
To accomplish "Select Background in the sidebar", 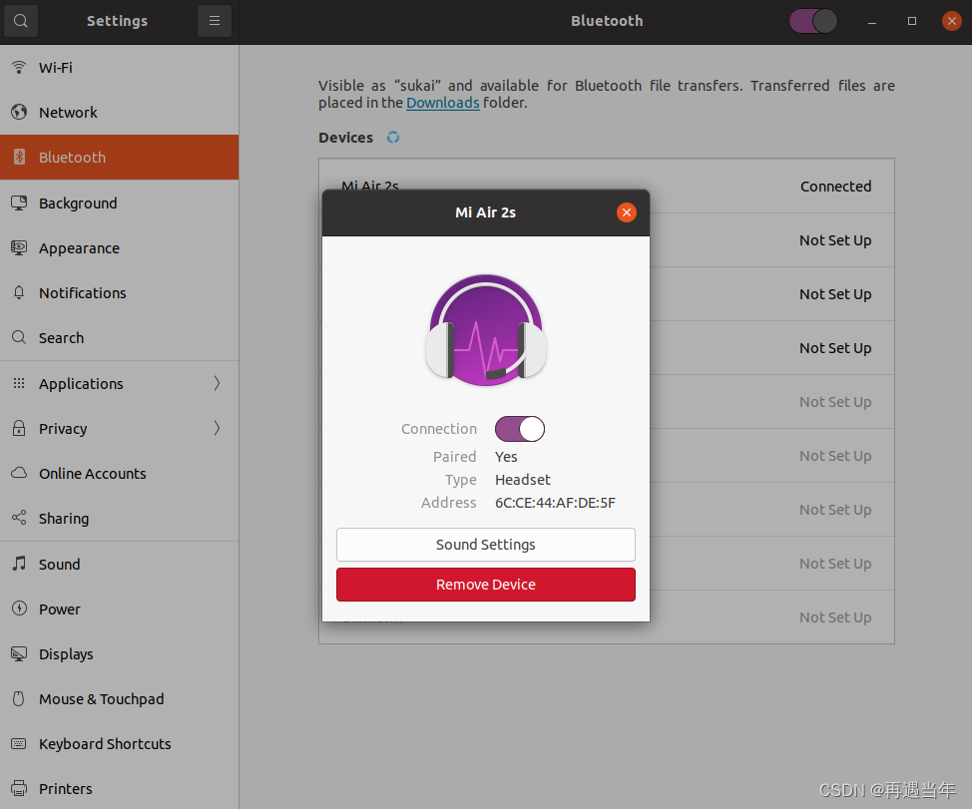I will tap(119, 202).
